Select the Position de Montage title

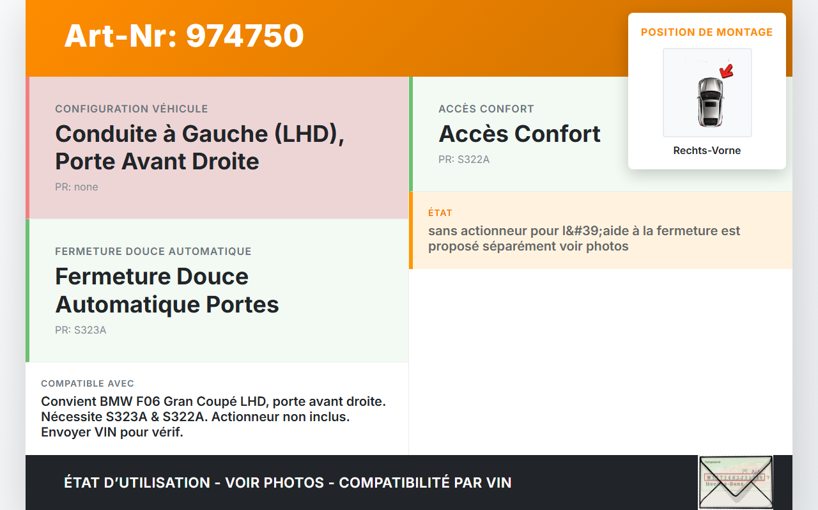[x=707, y=32]
